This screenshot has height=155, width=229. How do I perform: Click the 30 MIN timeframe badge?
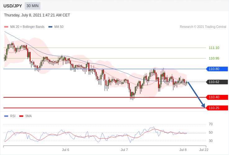point(32,6)
